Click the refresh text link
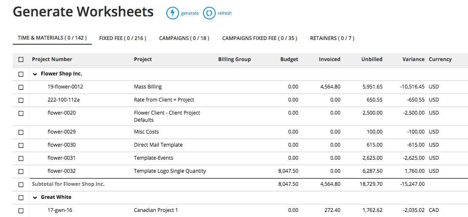The width and height of the screenshot is (468, 217). click(225, 13)
